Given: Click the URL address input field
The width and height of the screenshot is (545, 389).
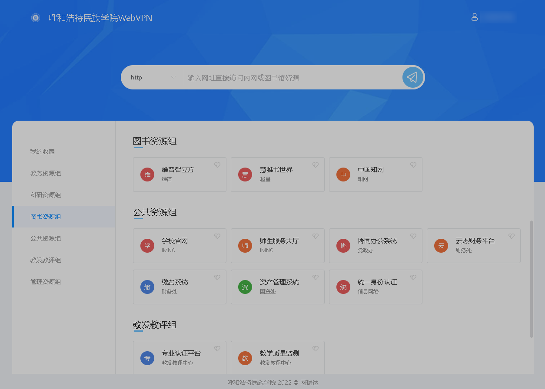Looking at the screenshot, I should (x=291, y=78).
